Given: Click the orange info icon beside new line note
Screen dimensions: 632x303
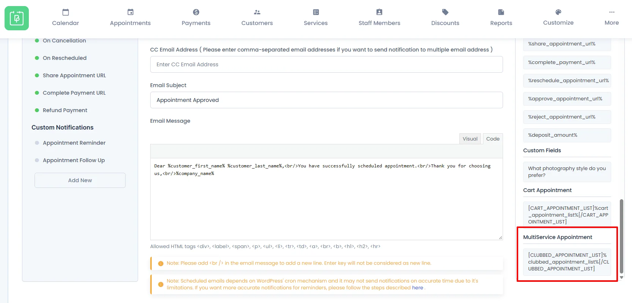Looking at the screenshot, I should tap(161, 263).
